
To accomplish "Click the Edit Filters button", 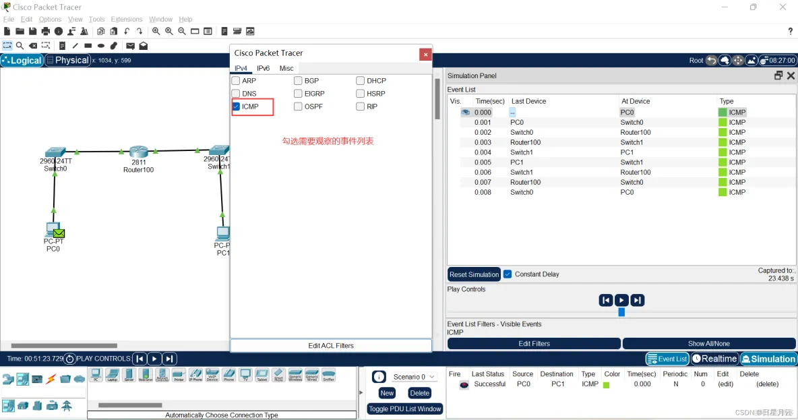I will (534, 344).
